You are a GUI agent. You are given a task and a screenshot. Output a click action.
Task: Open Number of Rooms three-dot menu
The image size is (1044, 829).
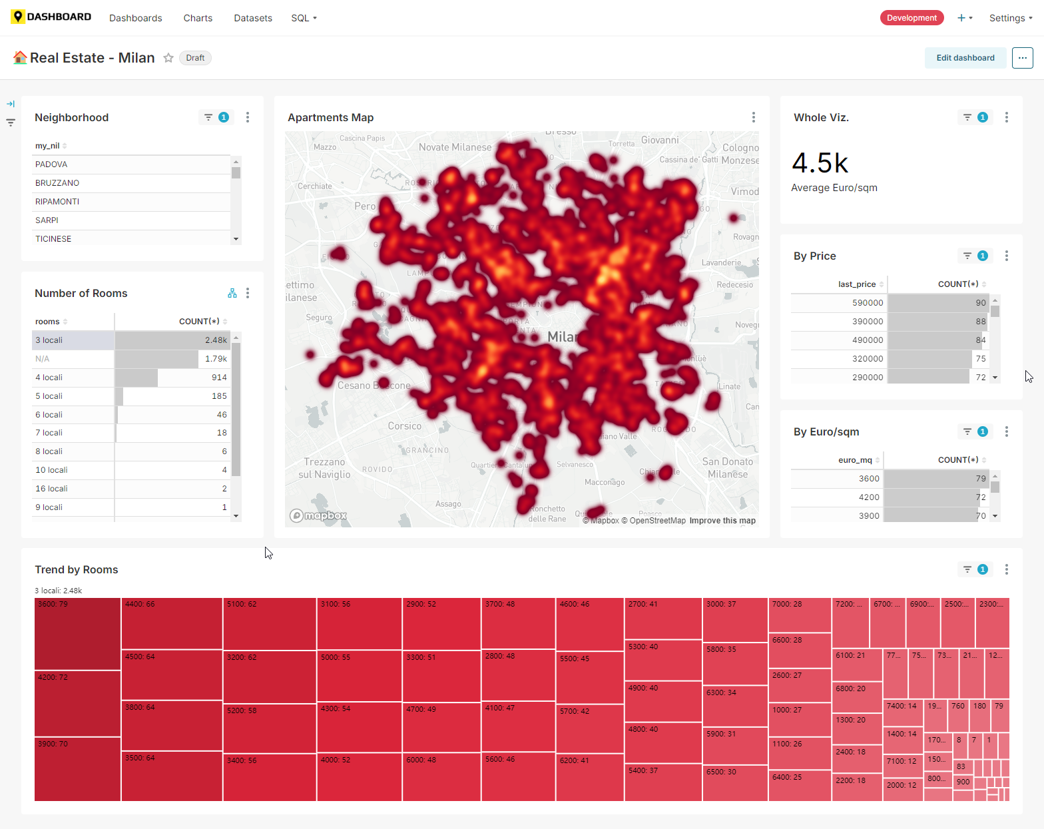pyautogui.click(x=248, y=293)
